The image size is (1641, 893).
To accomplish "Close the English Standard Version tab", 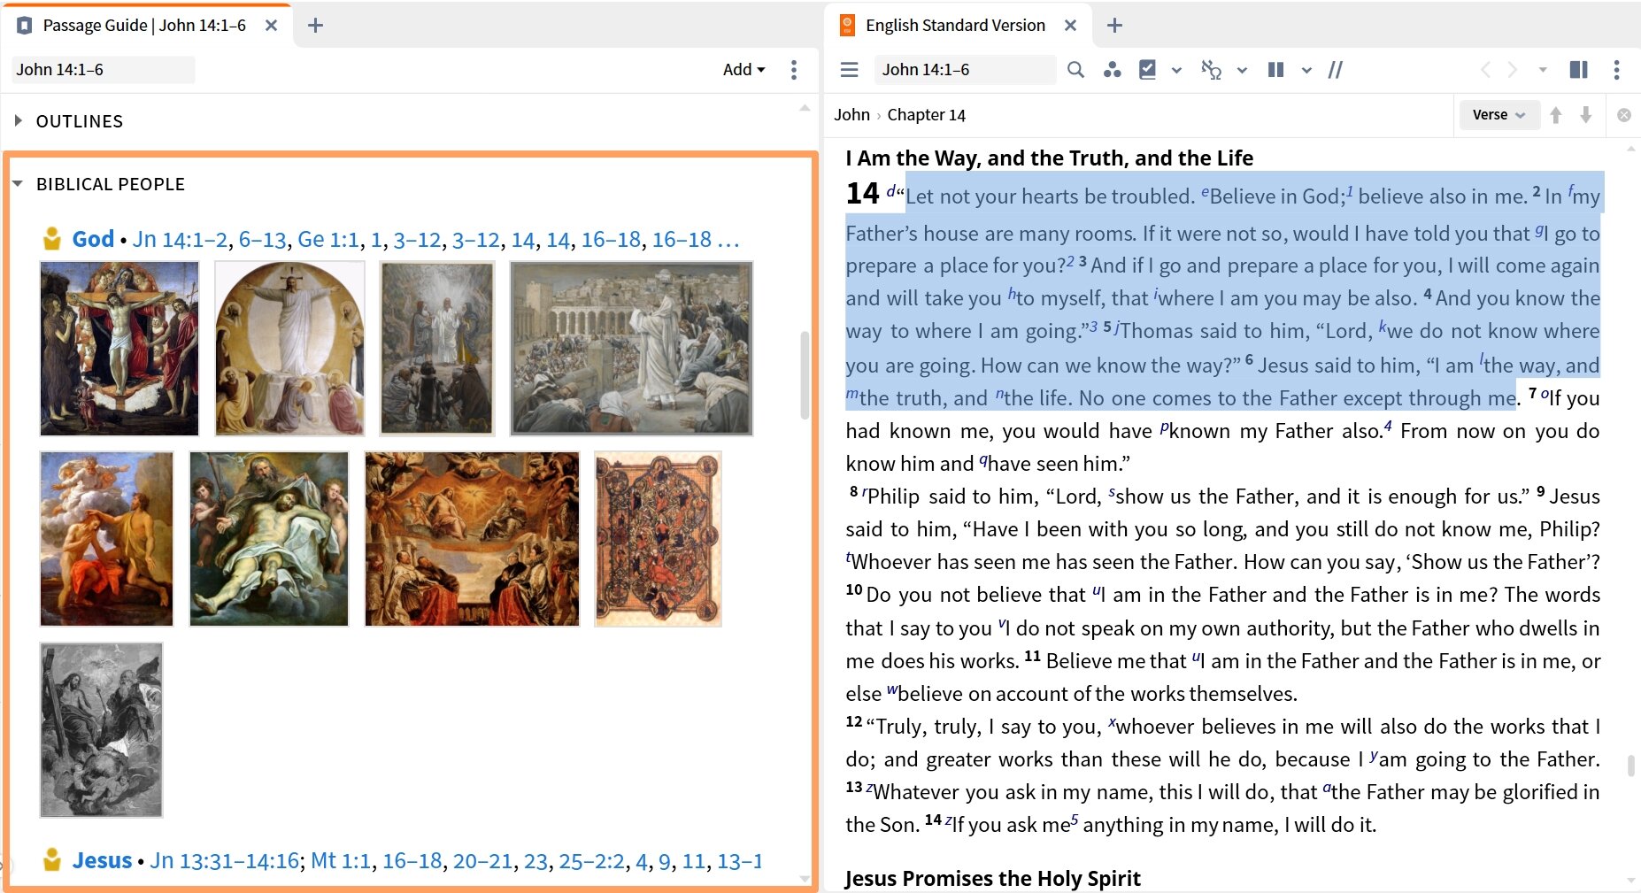I will [1070, 26].
